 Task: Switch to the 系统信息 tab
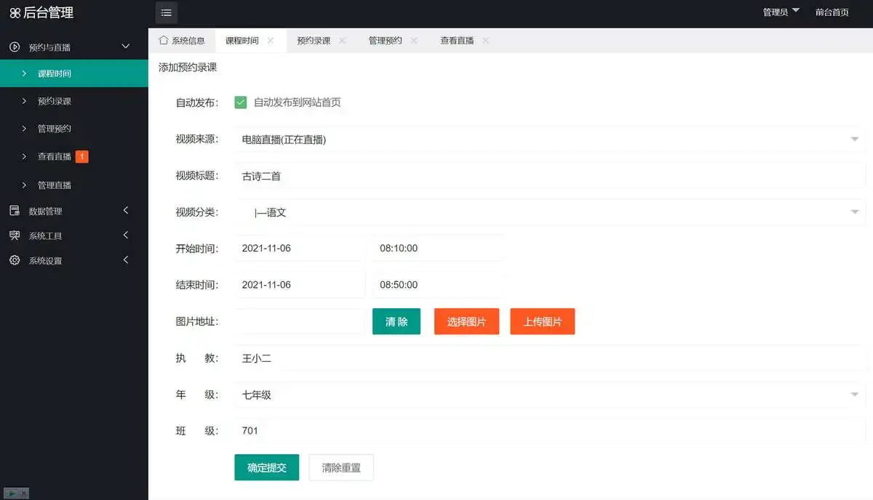click(182, 41)
